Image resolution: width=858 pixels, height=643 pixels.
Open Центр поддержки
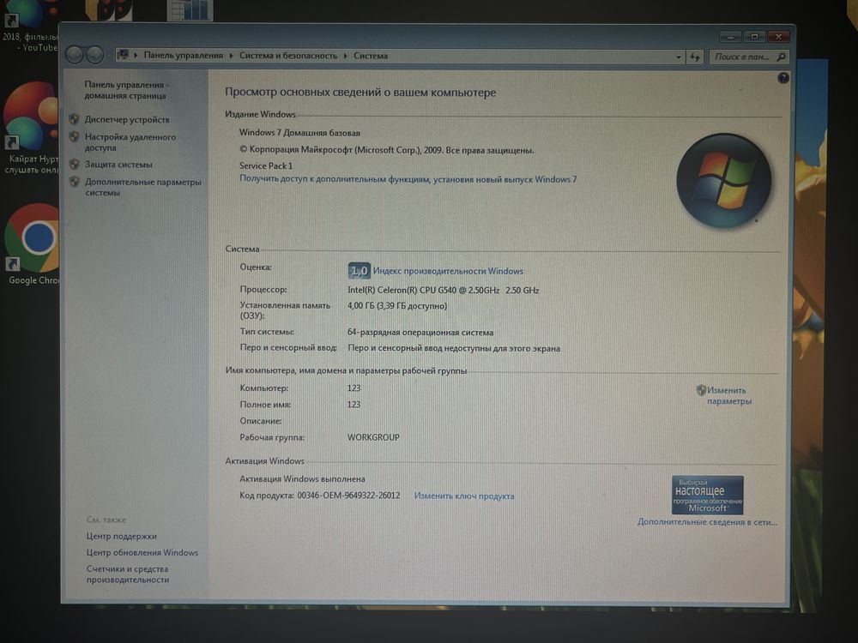pyautogui.click(x=122, y=537)
